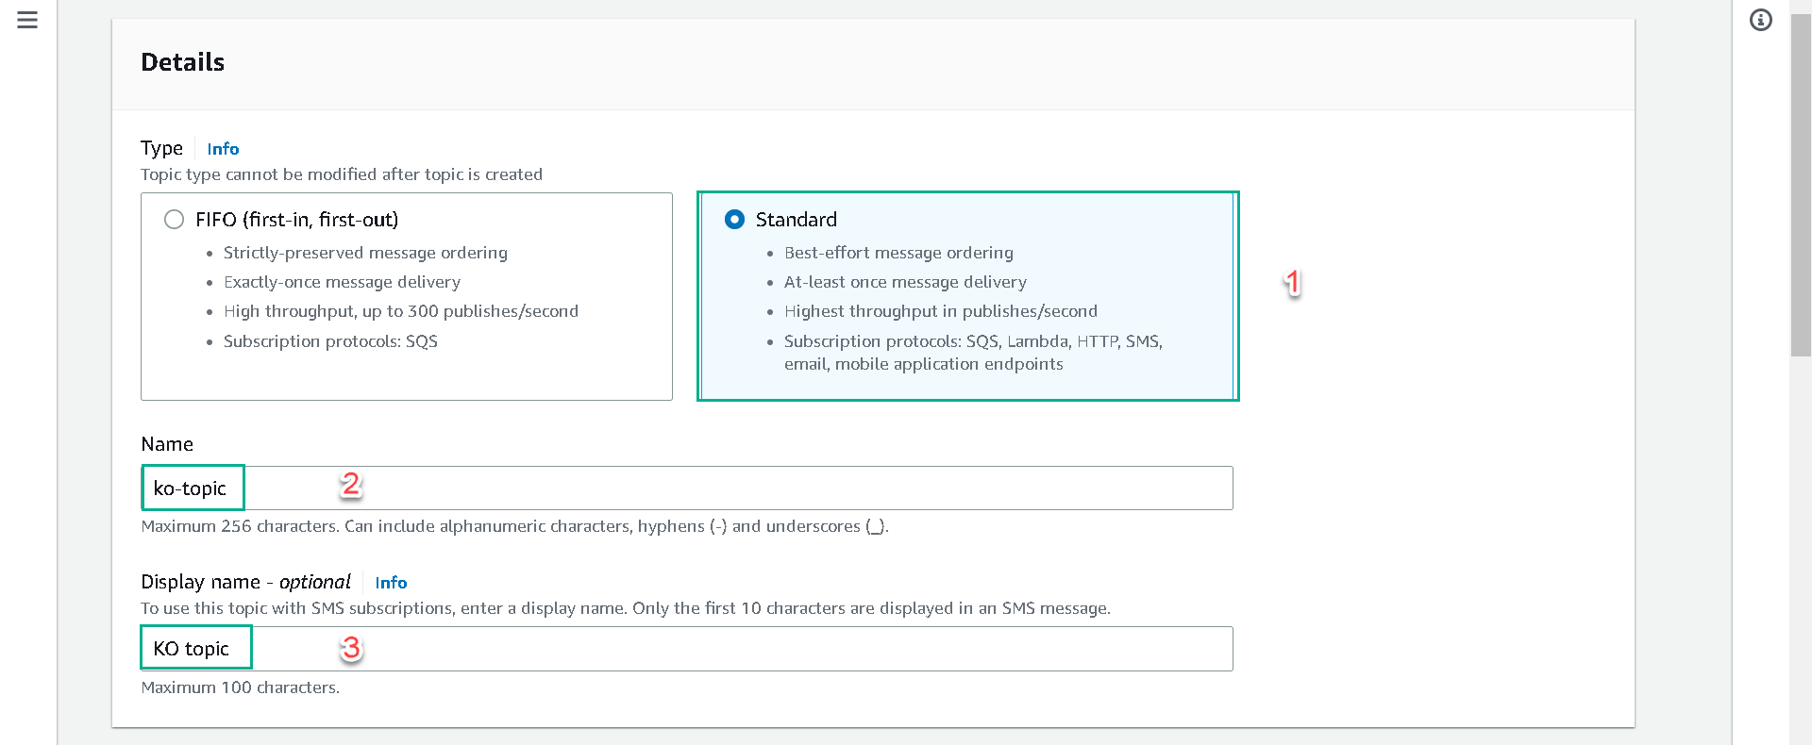Click the red annotation number 2
1812x745 pixels.
(351, 485)
